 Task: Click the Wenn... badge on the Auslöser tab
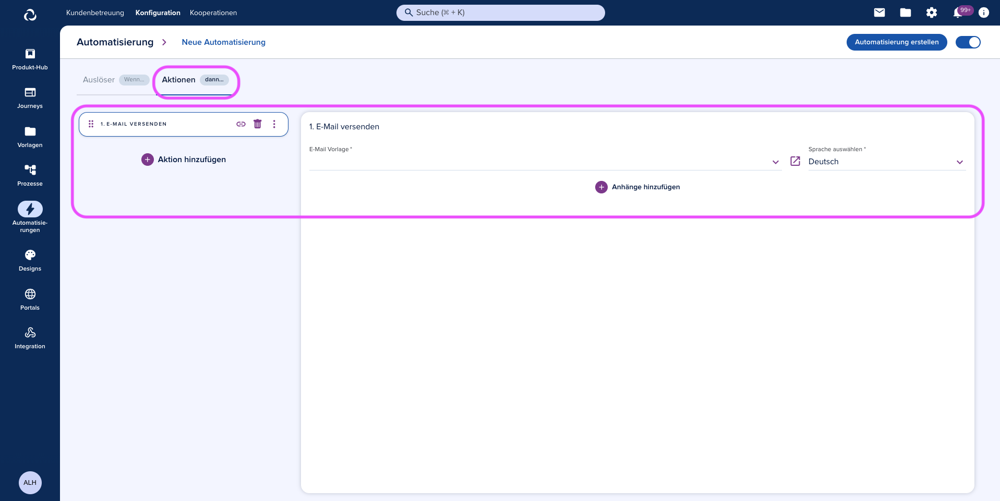tap(134, 80)
